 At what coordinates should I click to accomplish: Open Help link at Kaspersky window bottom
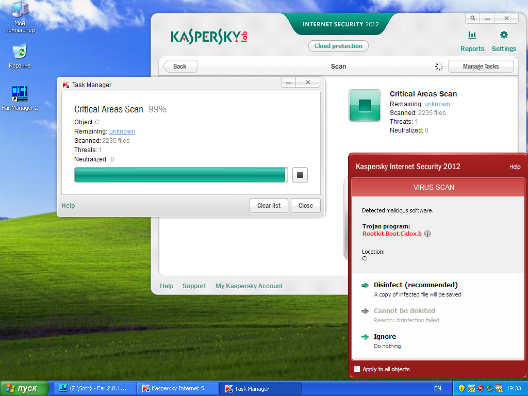tap(167, 286)
